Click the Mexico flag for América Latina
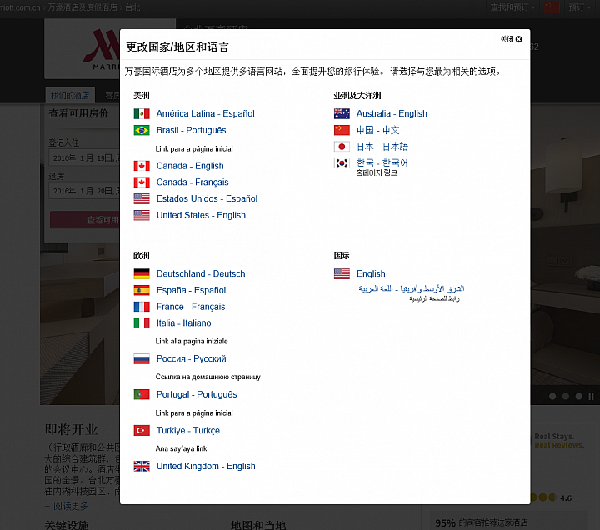The height and width of the screenshot is (530, 600). (x=142, y=113)
